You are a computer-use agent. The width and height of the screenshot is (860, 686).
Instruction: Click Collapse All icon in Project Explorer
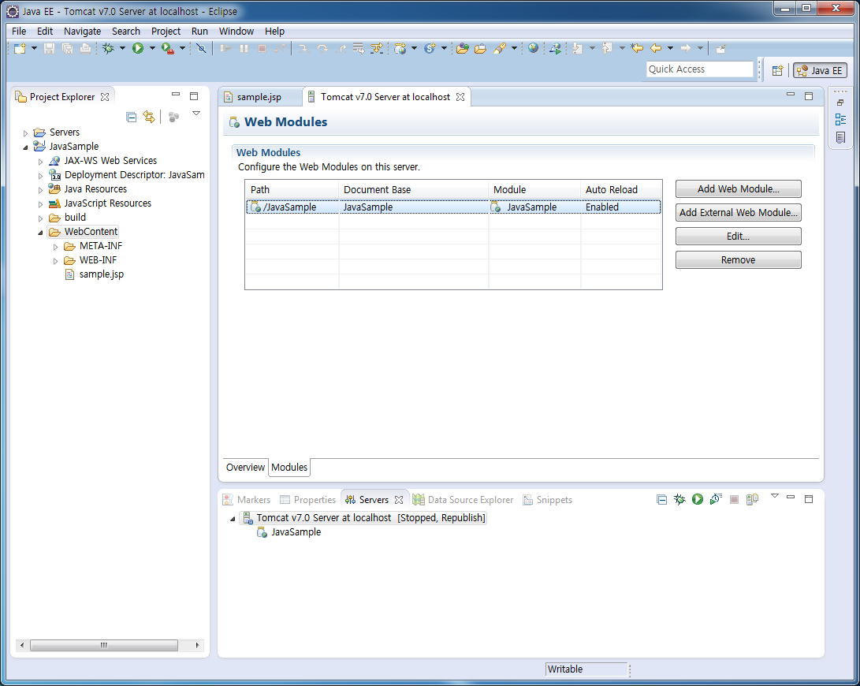(x=131, y=117)
